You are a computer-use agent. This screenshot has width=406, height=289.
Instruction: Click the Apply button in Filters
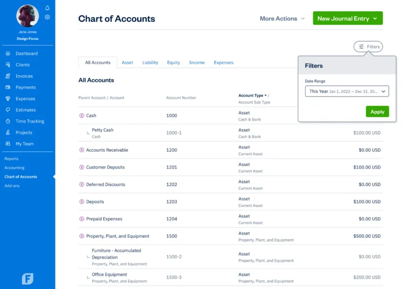(x=377, y=111)
